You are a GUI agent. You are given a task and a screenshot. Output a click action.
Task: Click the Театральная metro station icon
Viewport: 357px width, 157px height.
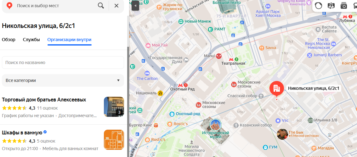tap(231, 59)
